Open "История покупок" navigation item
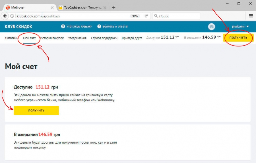The image size is (256, 163). 52,38
